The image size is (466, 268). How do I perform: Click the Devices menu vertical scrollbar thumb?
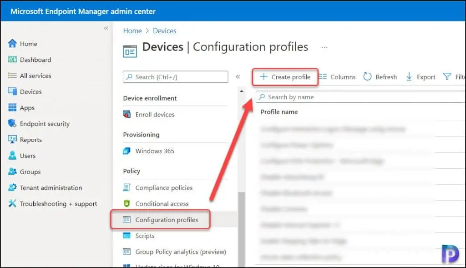[242, 229]
